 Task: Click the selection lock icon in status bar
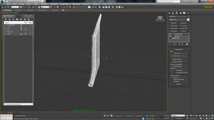(108, 116)
